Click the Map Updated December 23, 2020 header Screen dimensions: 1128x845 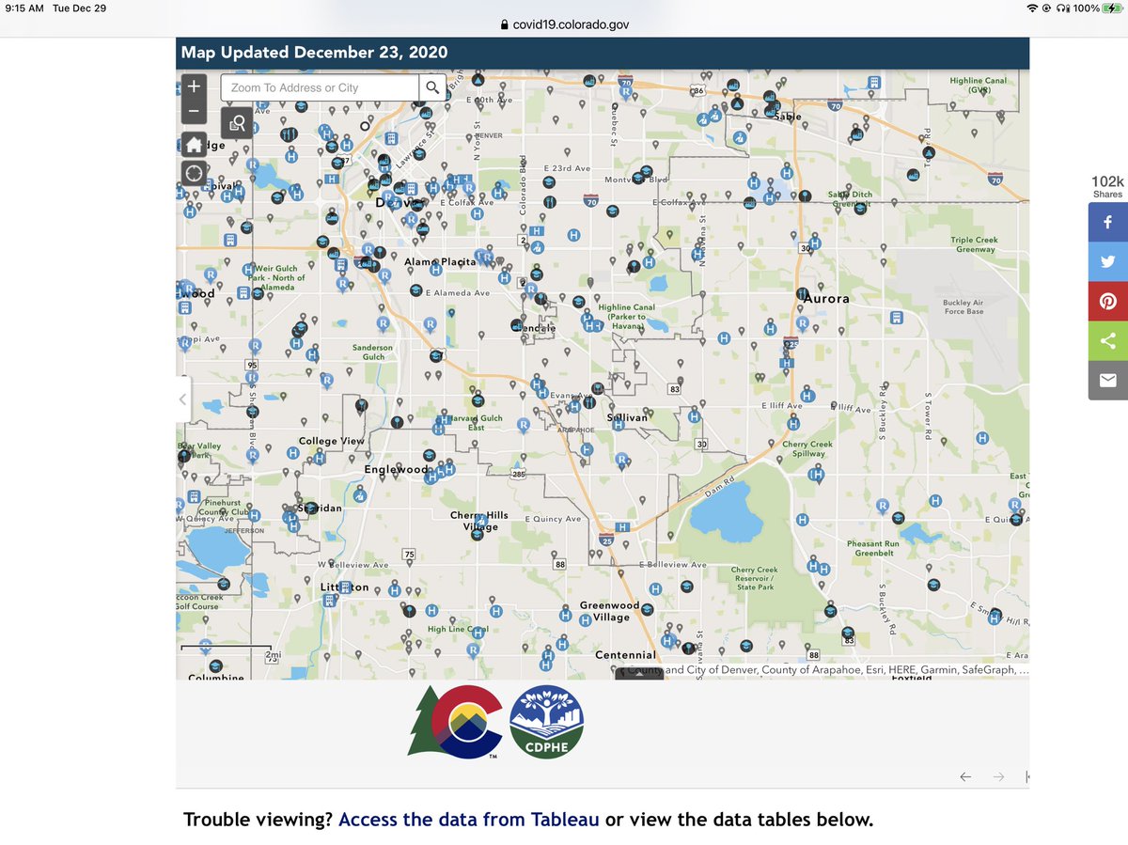click(314, 52)
